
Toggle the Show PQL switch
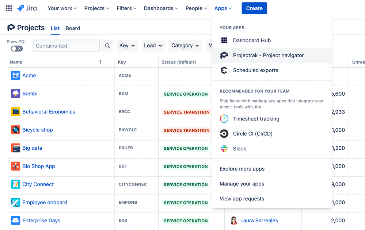pos(17,49)
